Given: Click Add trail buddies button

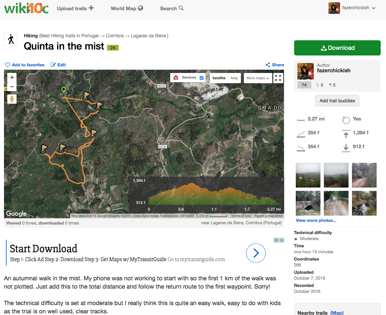Looking at the screenshot, I should tap(337, 101).
